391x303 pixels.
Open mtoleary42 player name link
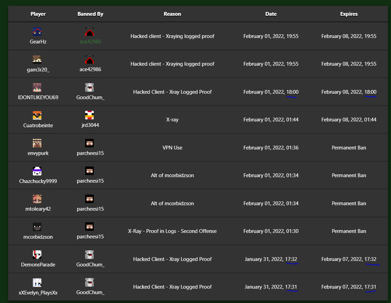pyautogui.click(x=38, y=209)
